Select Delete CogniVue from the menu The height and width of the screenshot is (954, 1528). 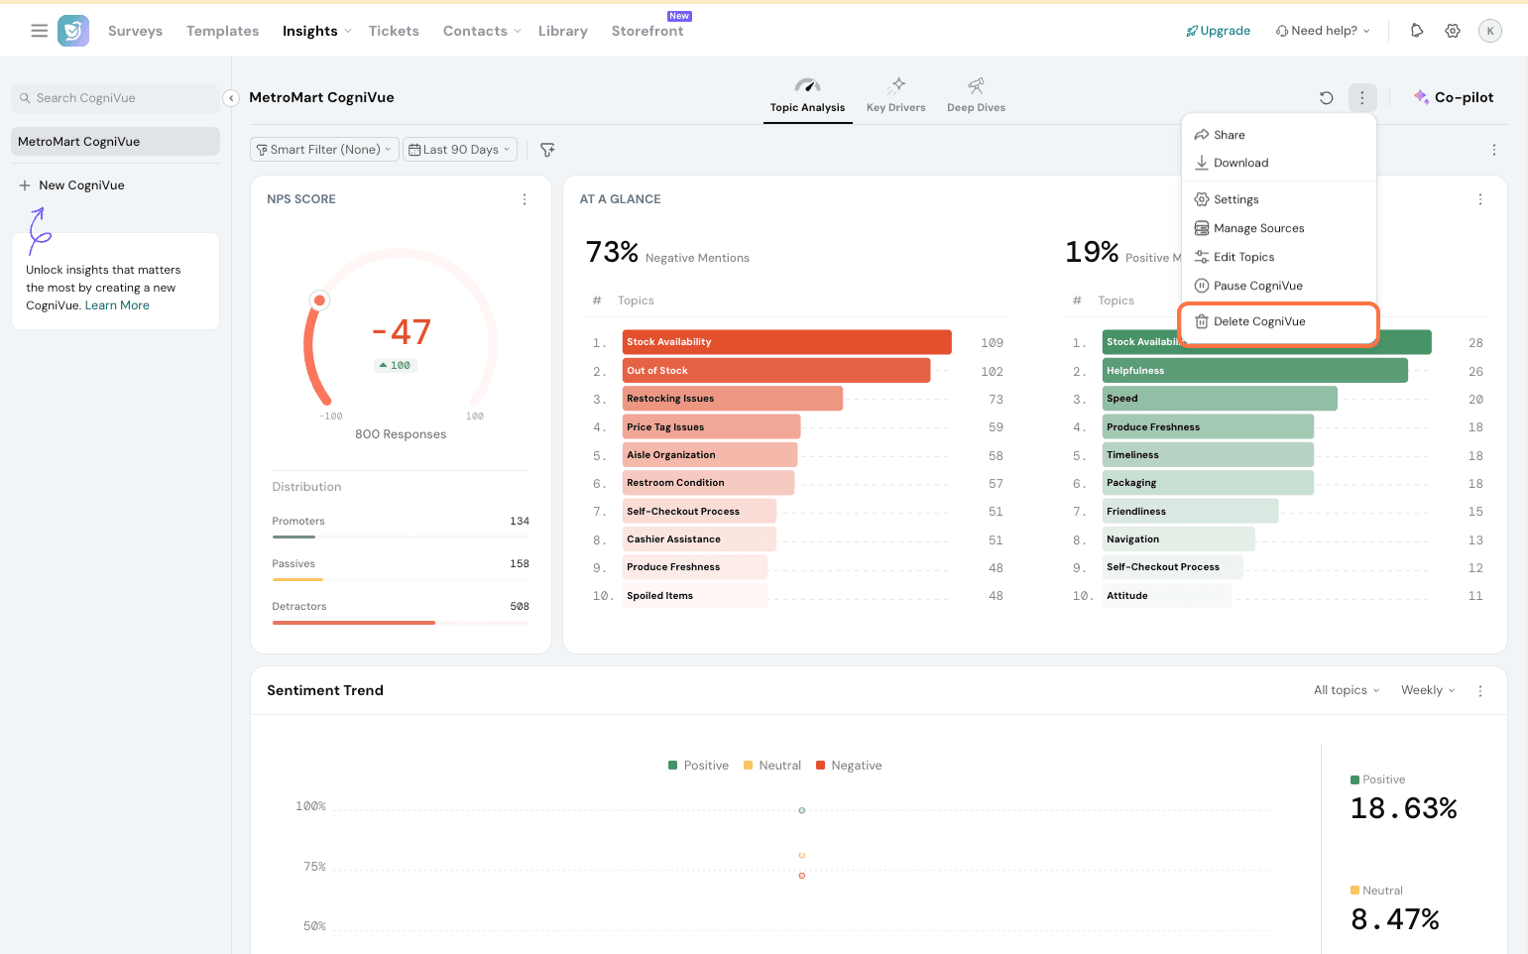click(1259, 321)
